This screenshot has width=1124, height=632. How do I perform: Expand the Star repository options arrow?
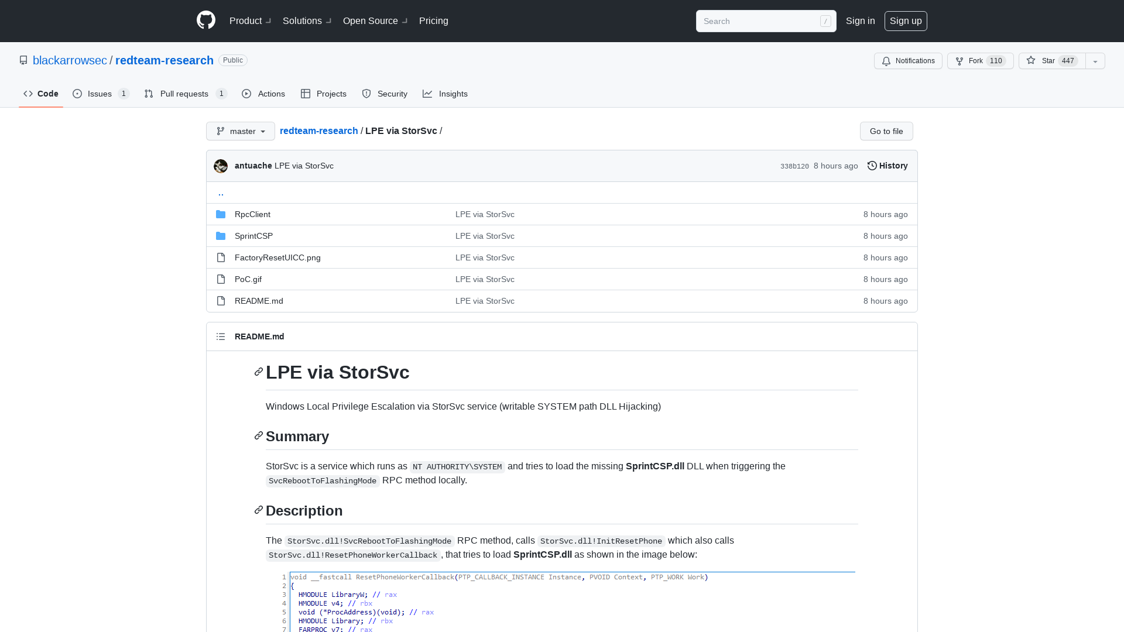tap(1095, 61)
